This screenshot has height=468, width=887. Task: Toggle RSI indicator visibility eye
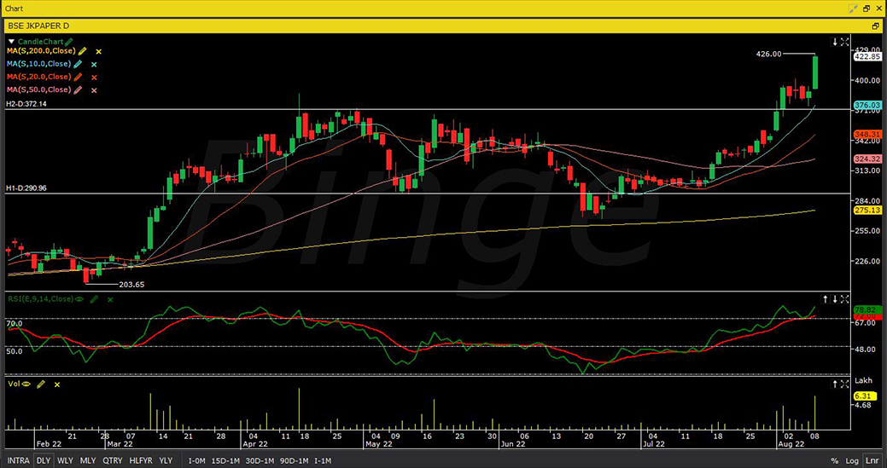79,299
